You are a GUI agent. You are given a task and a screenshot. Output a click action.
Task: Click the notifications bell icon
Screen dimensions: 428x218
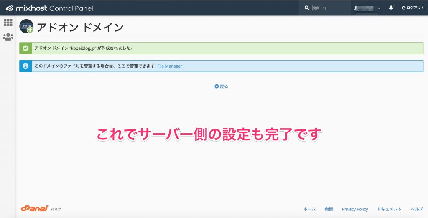[391, 8]
